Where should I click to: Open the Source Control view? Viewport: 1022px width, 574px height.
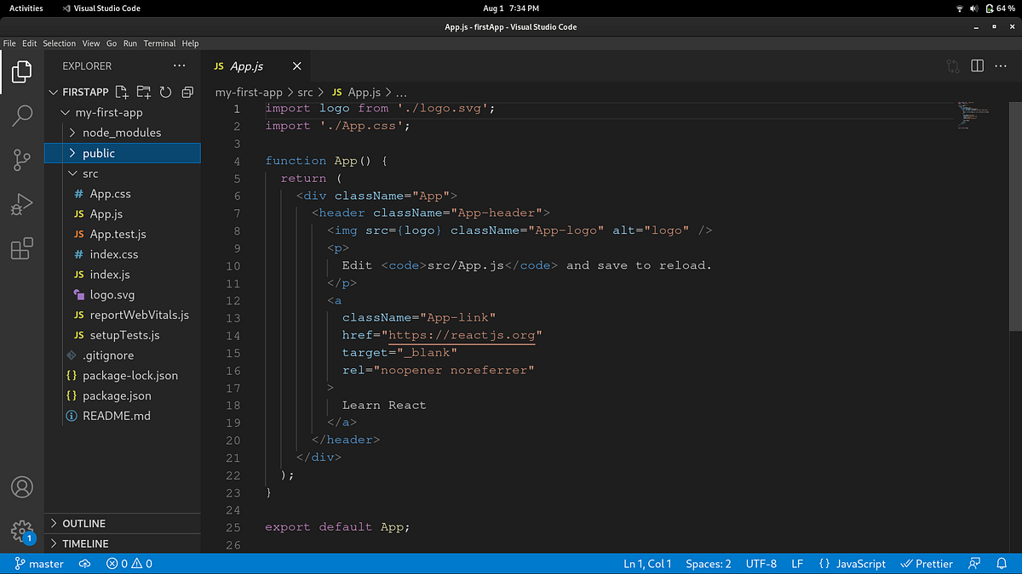[21, 160]
